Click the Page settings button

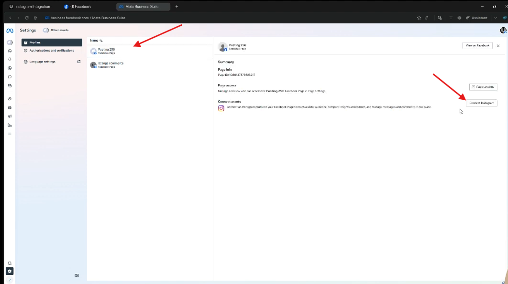[483, 87]
